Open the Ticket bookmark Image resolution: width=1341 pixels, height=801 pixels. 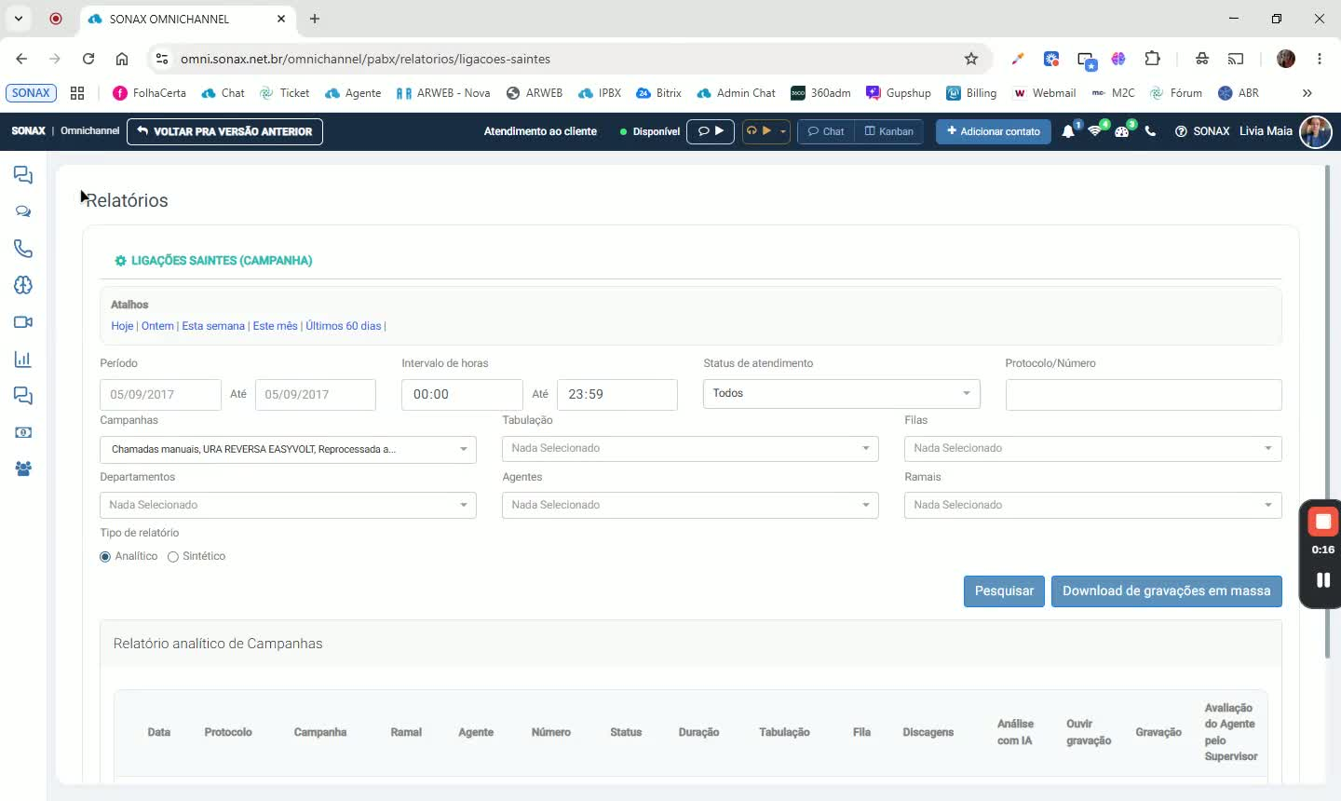pyautogui.click(x=284, y=93)
